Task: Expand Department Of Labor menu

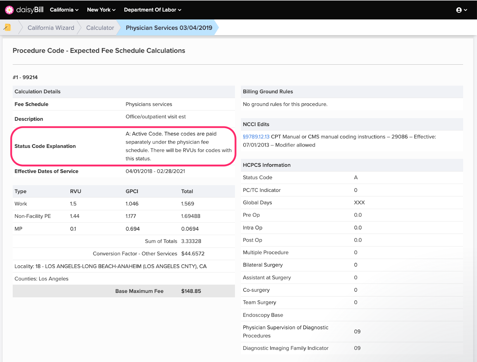Action: click(152, 10)
